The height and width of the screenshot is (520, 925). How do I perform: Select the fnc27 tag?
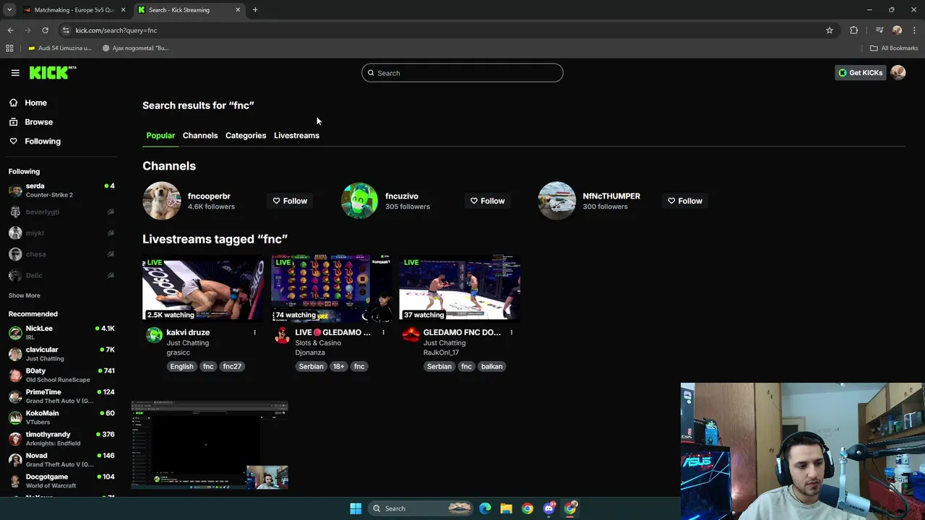(232, 366)
